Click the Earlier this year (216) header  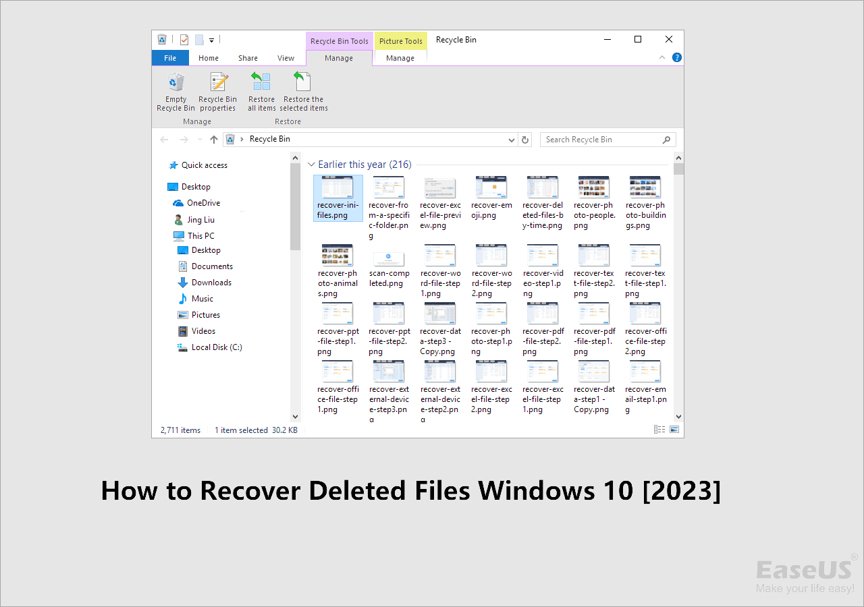pyautogui.click(x=364, y=165)
